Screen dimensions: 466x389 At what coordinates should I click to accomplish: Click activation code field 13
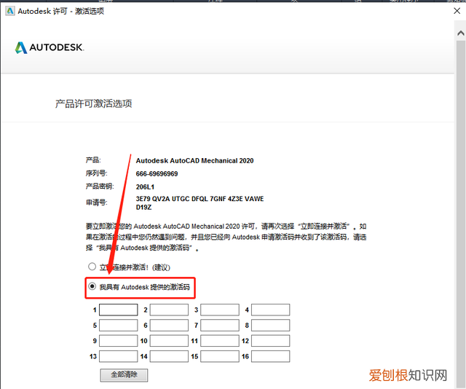118,356
